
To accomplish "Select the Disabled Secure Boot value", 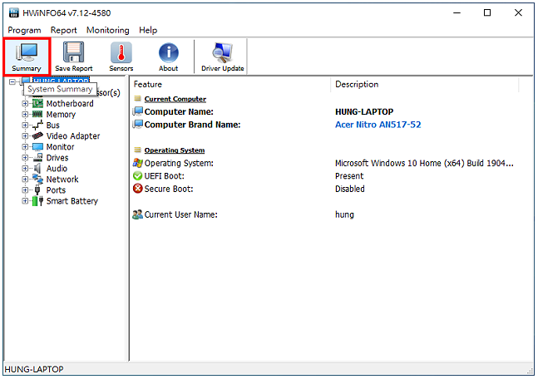I will (x=349, y=189).
